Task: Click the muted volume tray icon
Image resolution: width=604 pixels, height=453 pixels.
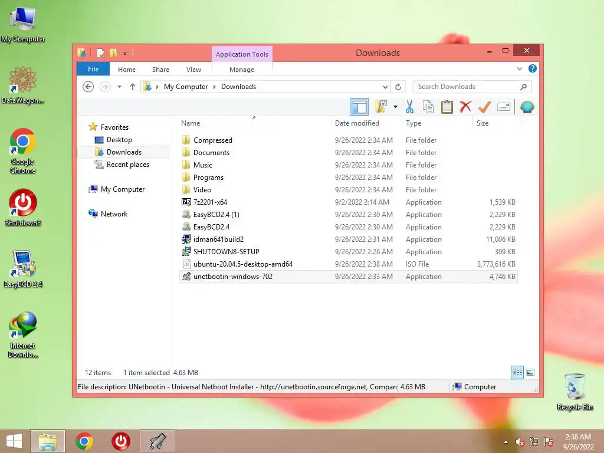Action: [520, 442]
